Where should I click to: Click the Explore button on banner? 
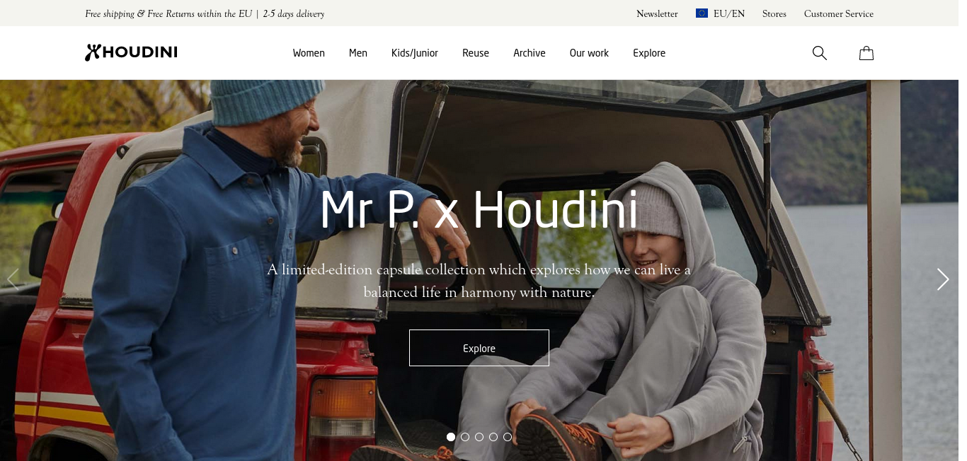point(479,348)
